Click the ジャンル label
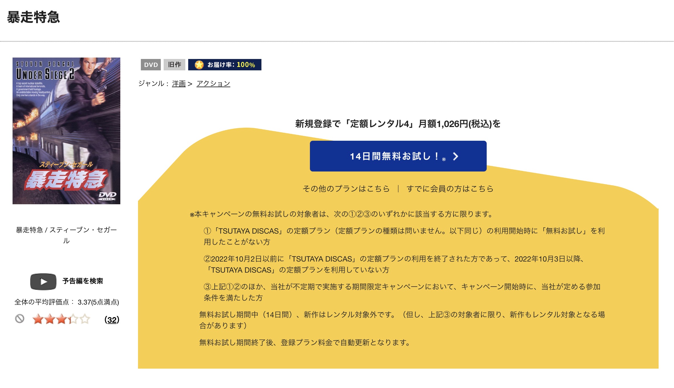This screenshot has width=674, height=388. point(154,83)
